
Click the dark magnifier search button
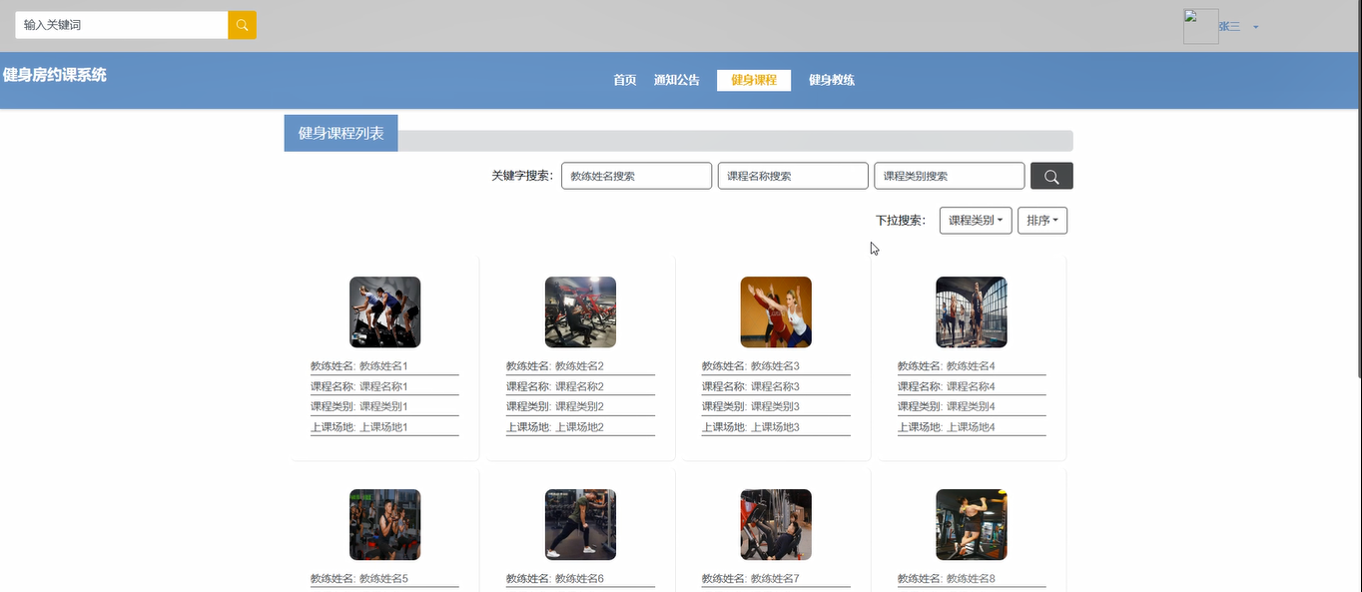(x=1051, y=176)
